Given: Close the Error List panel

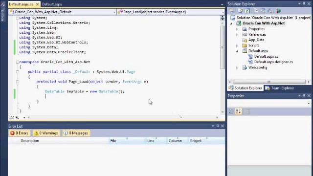Looking at the screenshot, I should coord(223,126).
